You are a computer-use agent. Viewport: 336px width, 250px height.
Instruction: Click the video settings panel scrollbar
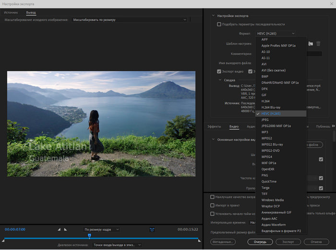[334, 136]
